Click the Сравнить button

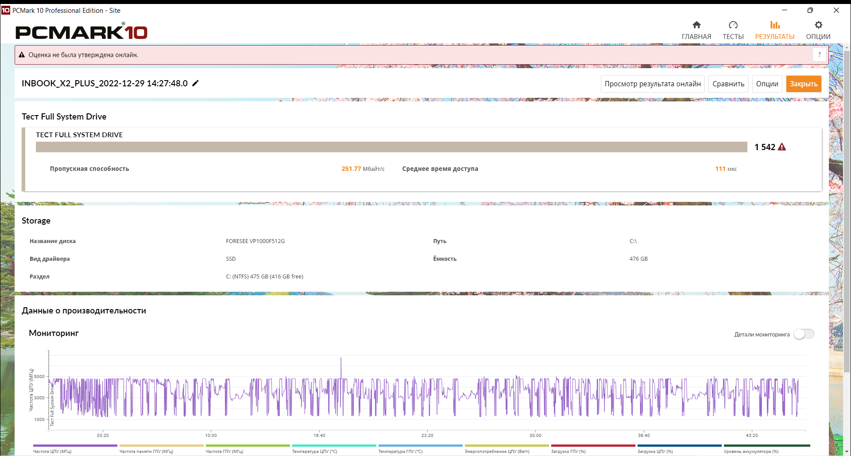click(x=728, y=84)
